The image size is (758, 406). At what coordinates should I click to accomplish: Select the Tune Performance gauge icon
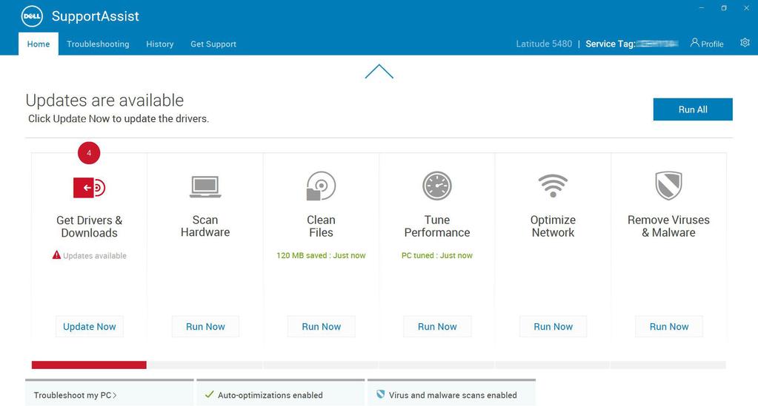tap(437, 186)
